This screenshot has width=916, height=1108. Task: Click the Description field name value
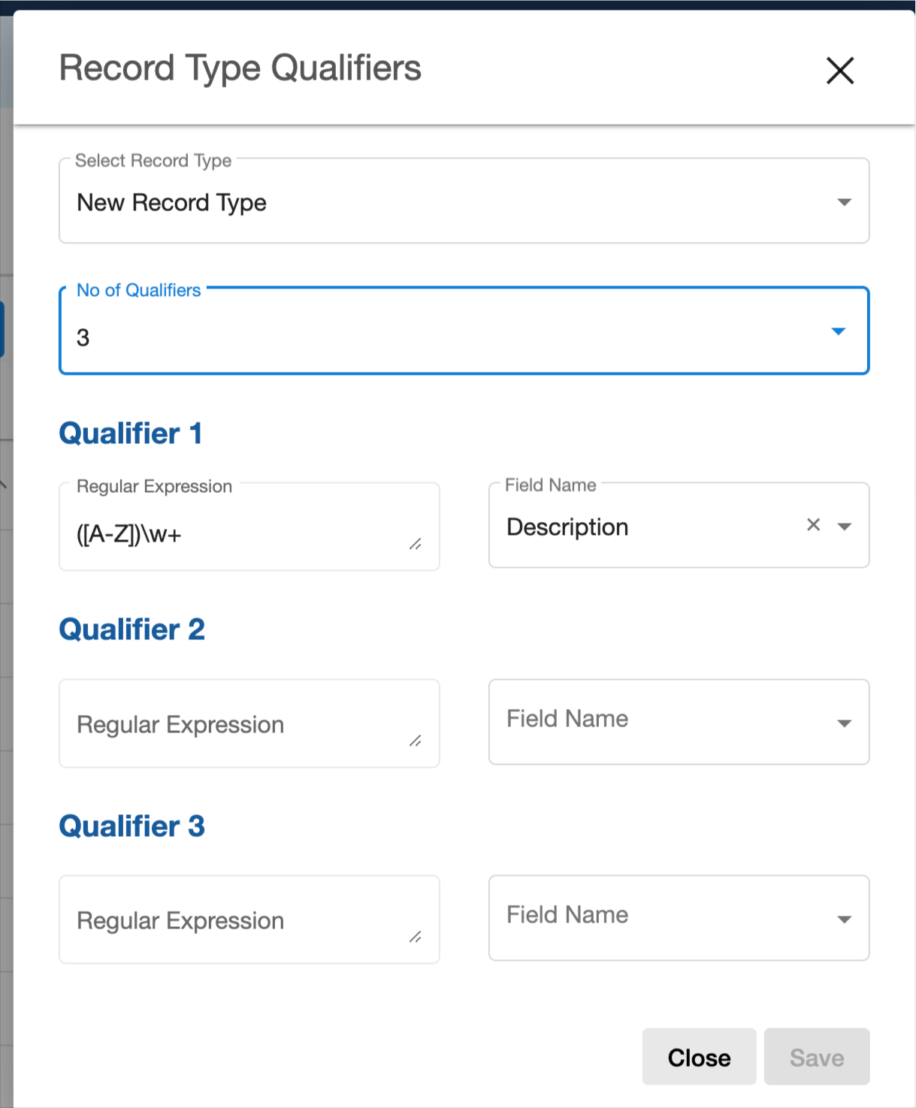click(x=567, y=527)
